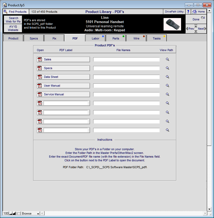
Task: Click the Done button
Action: pos(196,19)
